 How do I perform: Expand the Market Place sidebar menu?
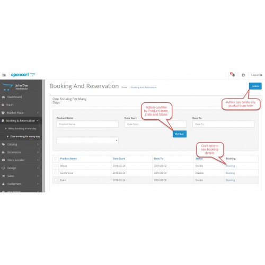(x=21, y=113)
